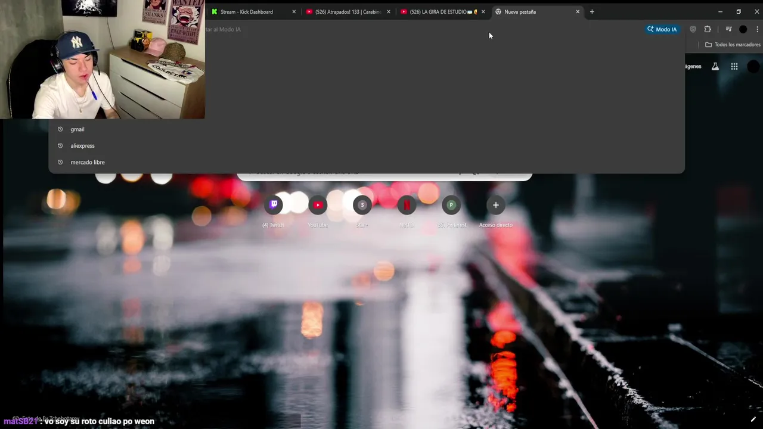
Task: Close the LA GIRA DE ESTUDIO tab
Action: 483,12
